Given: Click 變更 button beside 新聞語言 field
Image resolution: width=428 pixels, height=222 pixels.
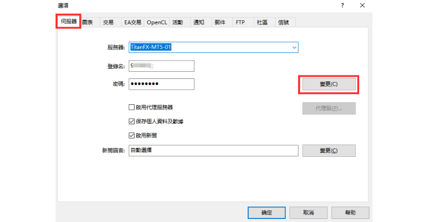Looking at the screenshot, I should pyautogui.click(x=329, y=151).
